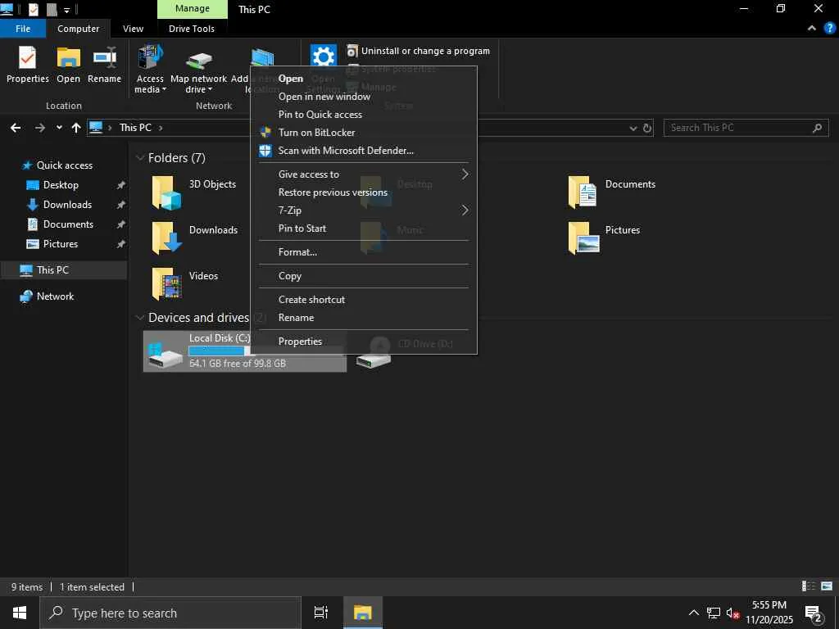Click the Local Disk storage usage bar
Image resolution: width=839 pixels, height=629 pixels.
click(221, 351)
